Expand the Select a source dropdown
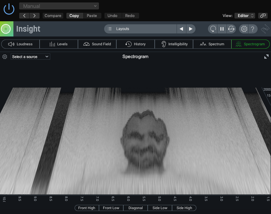 pyautogui.click(x=30, y=57)
